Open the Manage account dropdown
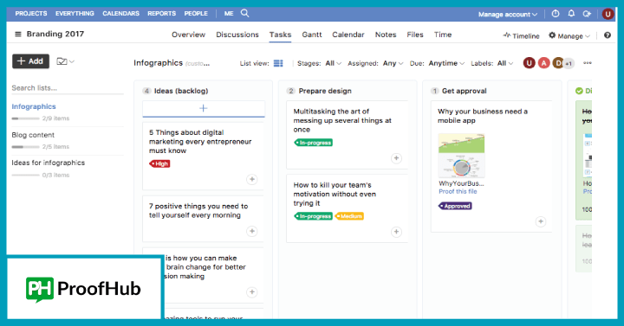Screen dimensions: 624x326 (x=507, y=15)
